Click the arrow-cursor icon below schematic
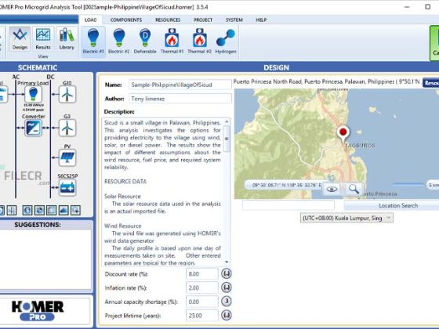This screenshot has width=439, height=329. [x=75, y=210]
